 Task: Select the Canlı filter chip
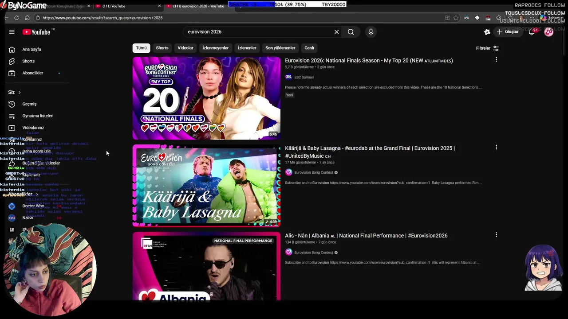click(309, 48)
